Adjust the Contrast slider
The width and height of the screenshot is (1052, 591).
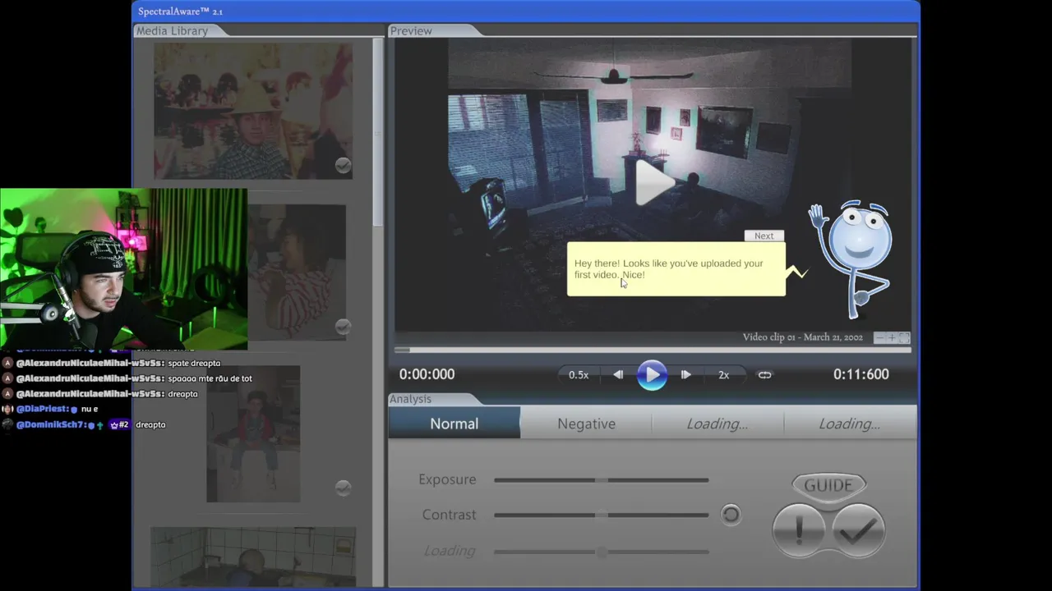coord(602,515)
